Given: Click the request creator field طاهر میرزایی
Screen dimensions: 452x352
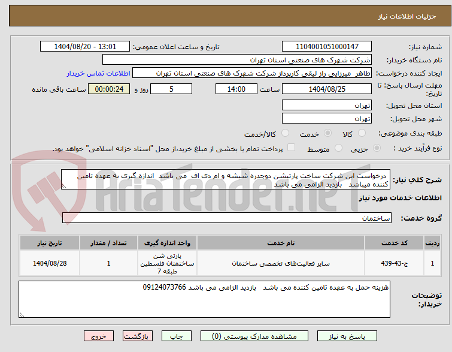Looking at the screenshot, I should (x=252, y=73).
